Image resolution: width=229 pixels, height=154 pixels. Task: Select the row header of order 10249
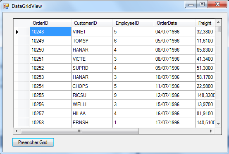coord(21,41)
